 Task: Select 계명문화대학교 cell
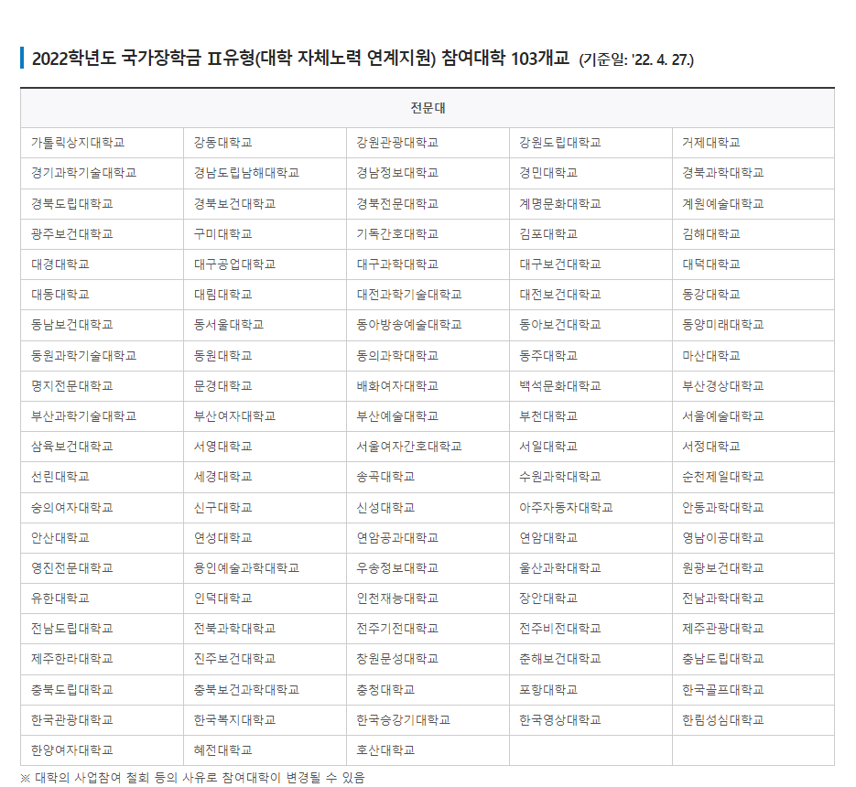point(591,204)
